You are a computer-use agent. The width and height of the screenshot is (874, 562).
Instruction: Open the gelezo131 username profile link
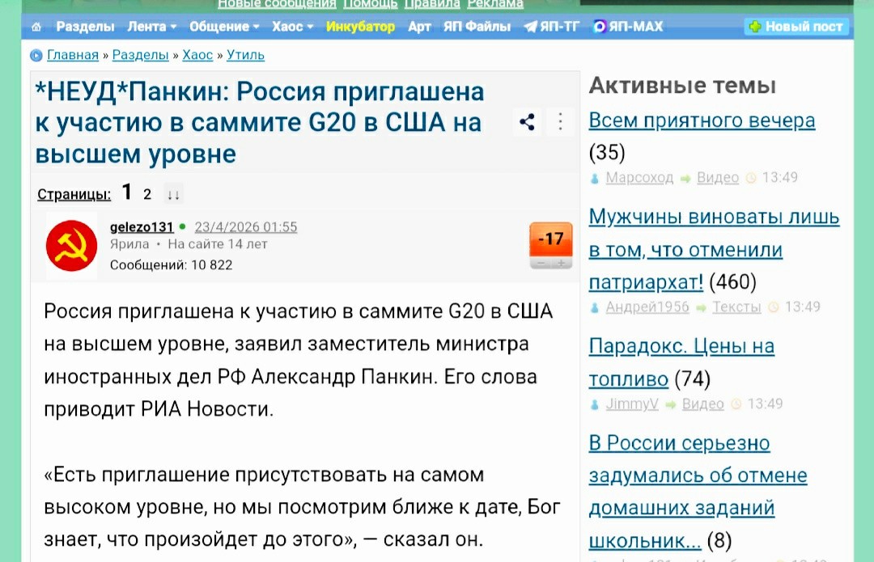coord(142,227)
